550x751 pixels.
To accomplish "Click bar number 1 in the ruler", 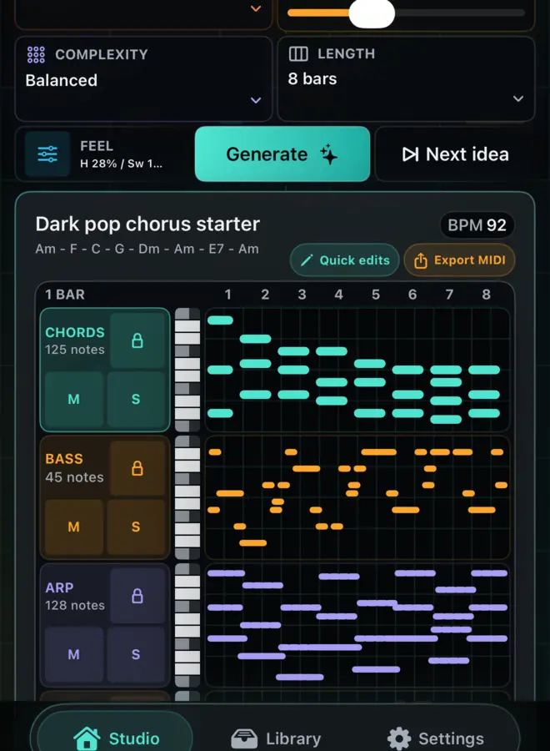I will 228,294.
